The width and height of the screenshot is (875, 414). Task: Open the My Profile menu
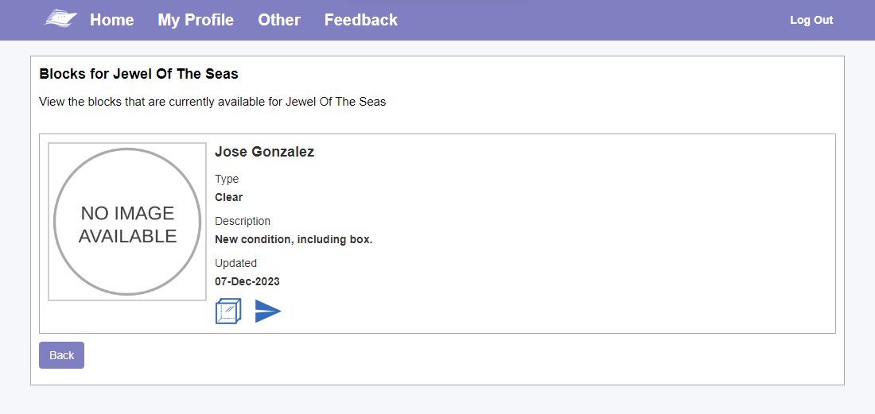pyautogui.click(x=196, y=20)
